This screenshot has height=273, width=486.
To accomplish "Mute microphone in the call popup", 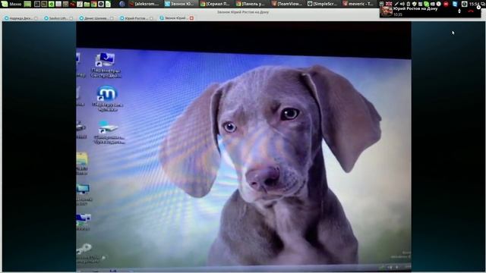I will [x=459, y=11].
